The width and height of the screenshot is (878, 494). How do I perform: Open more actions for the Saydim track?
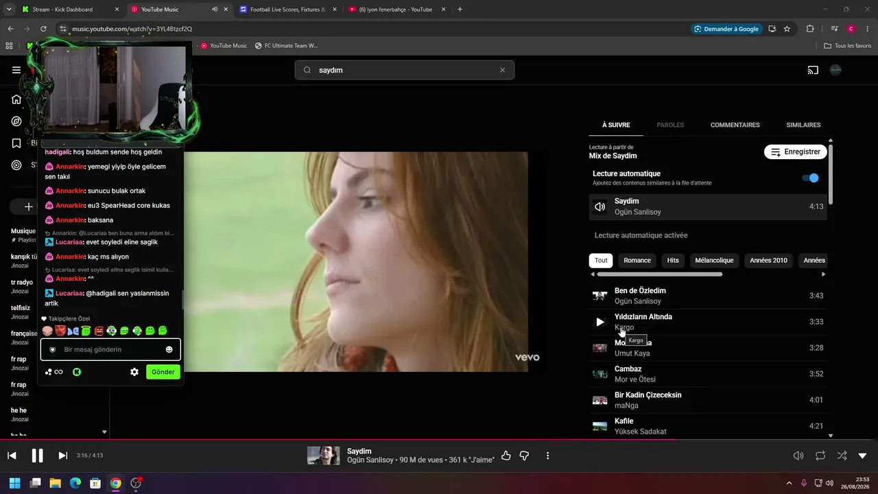547,456
